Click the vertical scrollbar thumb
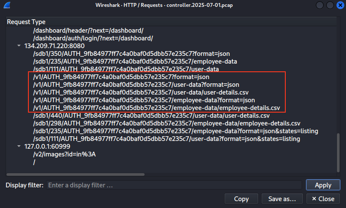This screenshot has width=346, height=208. (x=338, y=153)
